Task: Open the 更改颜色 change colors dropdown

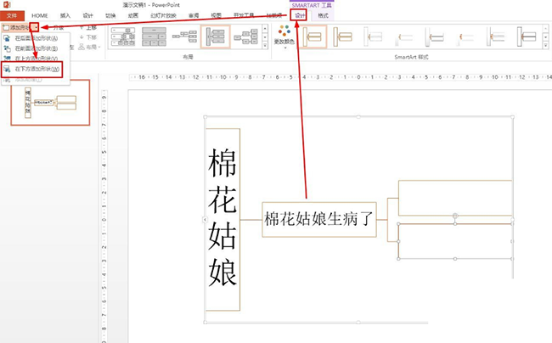Action: pyautogui.click(x=284, y=37)
